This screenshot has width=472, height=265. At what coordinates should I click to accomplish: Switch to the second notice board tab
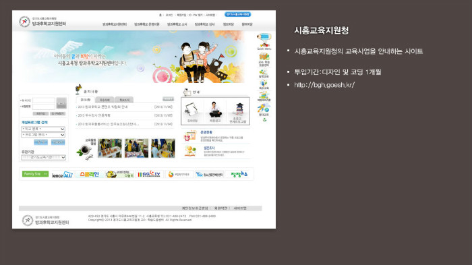coord(105,100)
